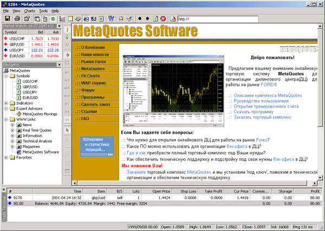Collapse the WWW Links folder

[x=6, y=120]
